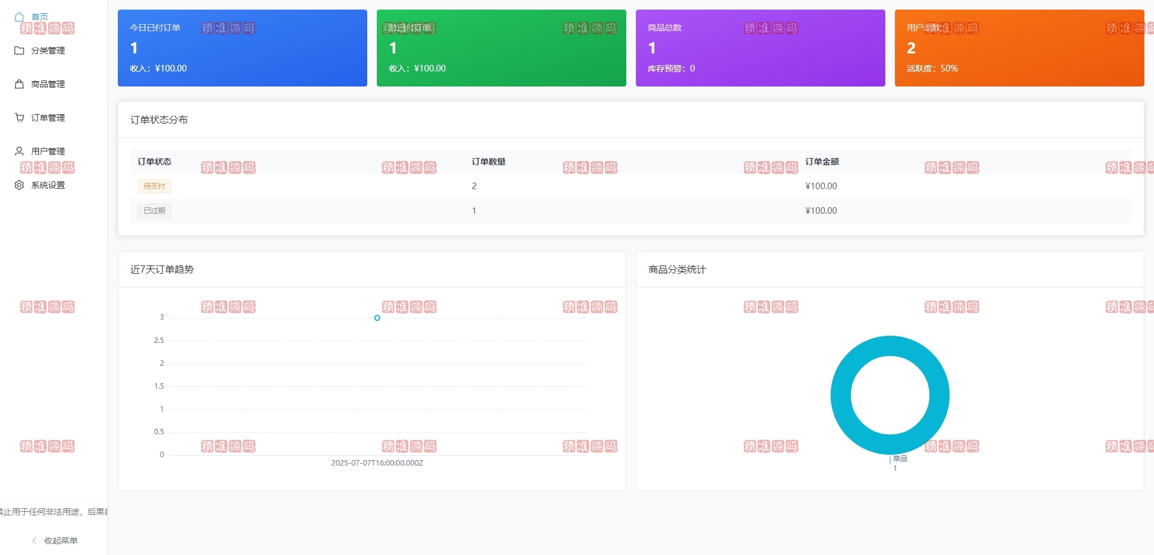
Task: Click the 2025-07-07 date axis label
Action: [x=377, y=463]
